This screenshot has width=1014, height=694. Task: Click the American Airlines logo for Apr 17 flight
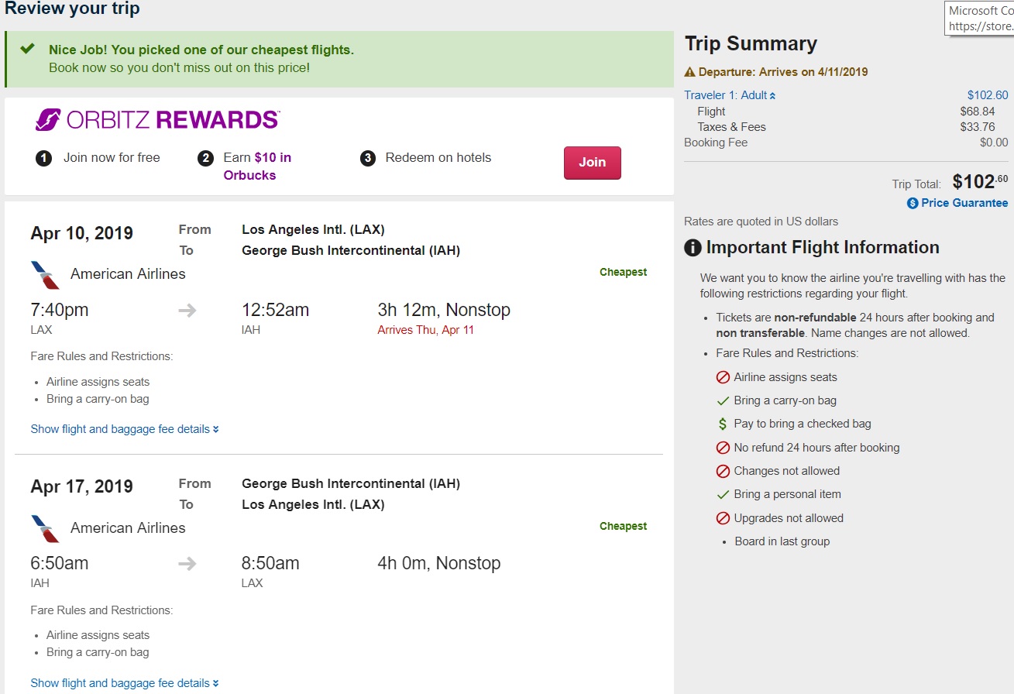pos(45,529)
